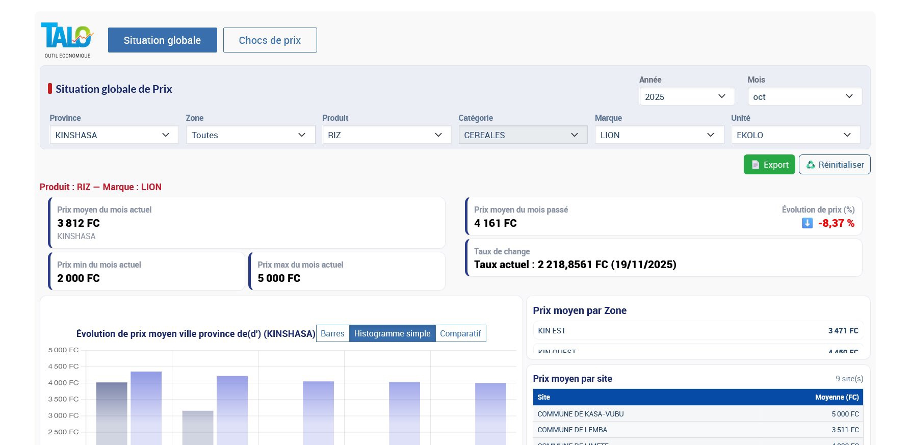Screen dimensions: 911x445
Task: Expand the Marque dropdown with LION
Action: (659, 135)
